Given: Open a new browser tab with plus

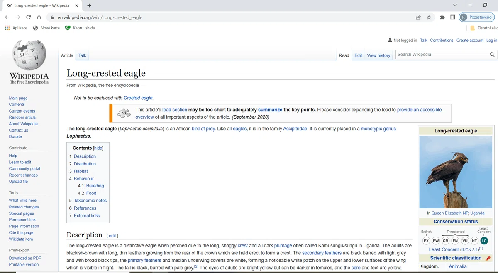Looking at the screenshot, I should (x=89, y=5).
